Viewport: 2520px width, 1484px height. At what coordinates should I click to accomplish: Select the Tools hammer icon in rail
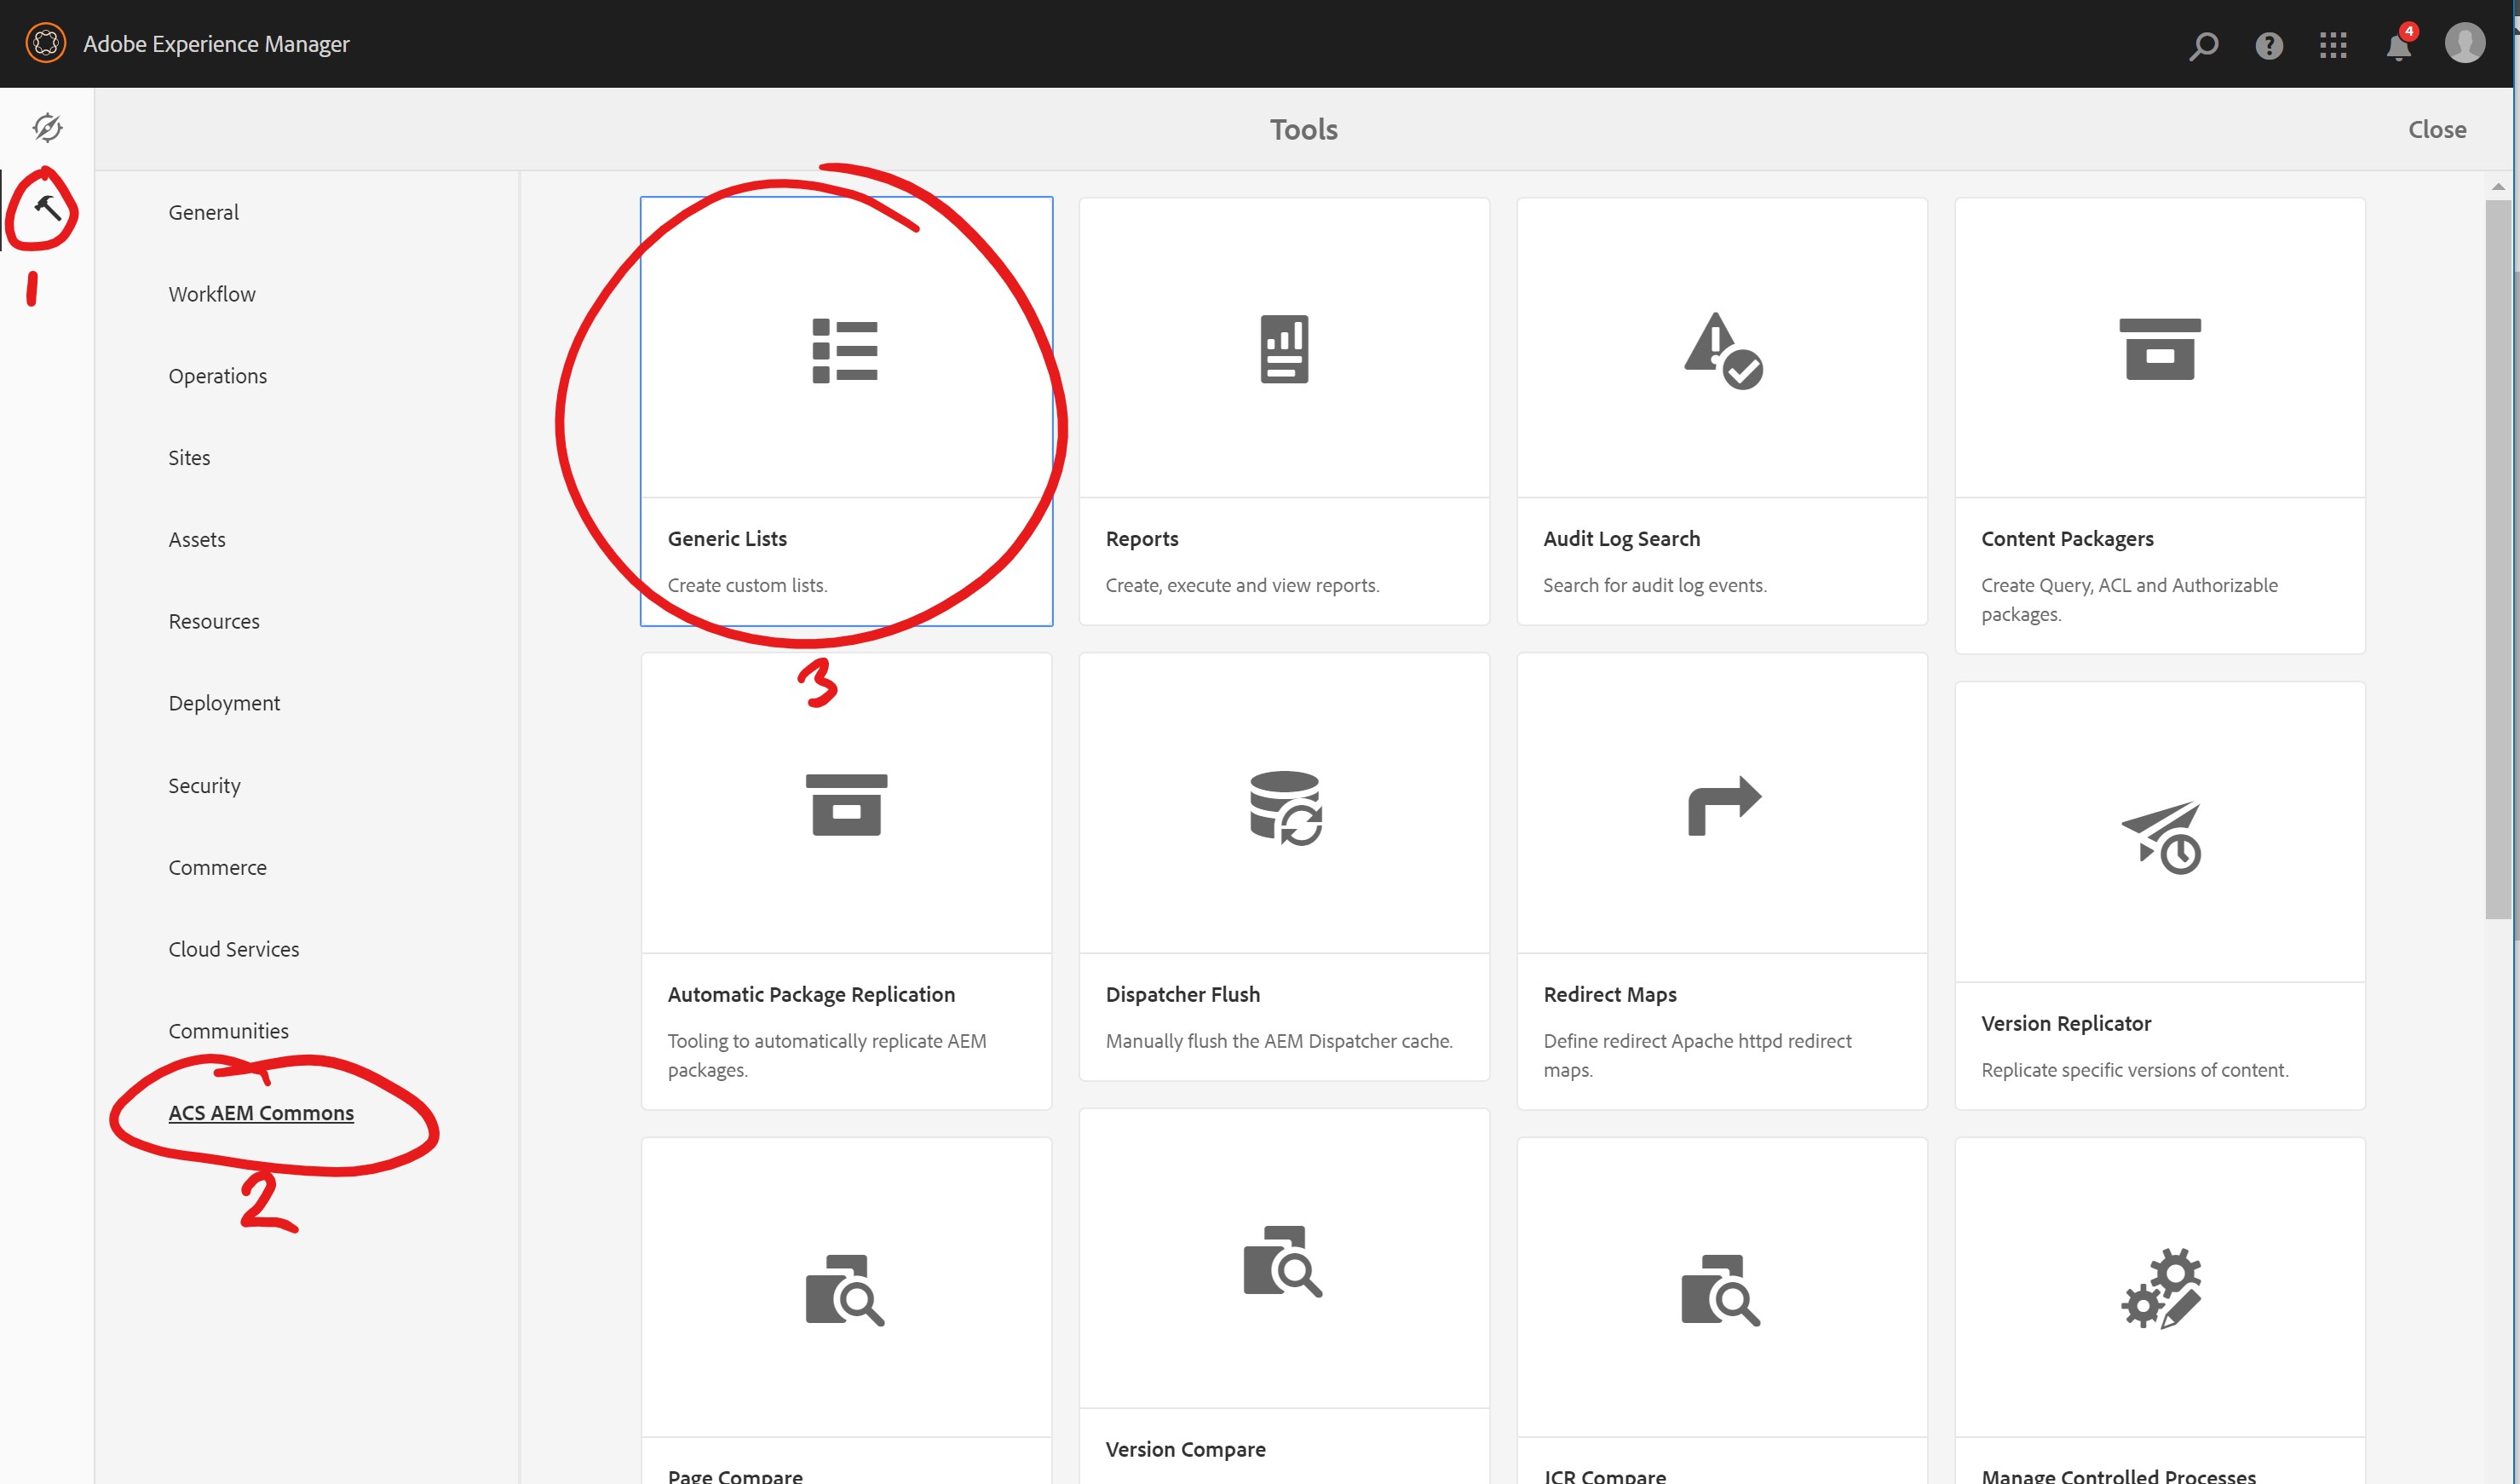pyautogui.click(x=47, y=209)
